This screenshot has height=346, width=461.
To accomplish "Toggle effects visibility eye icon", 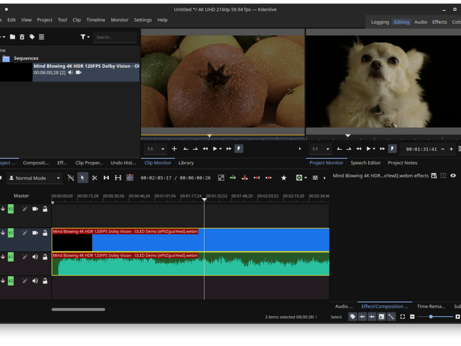I will [x=453, y=176].
